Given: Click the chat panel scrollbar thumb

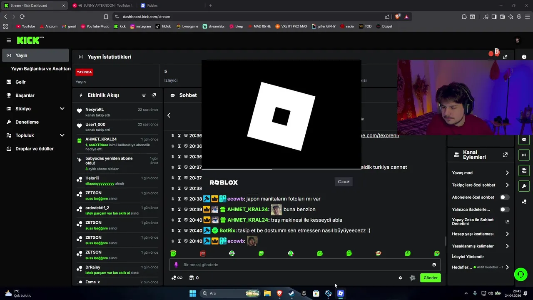Looking at the screenshot, I should tap(446, 241).
